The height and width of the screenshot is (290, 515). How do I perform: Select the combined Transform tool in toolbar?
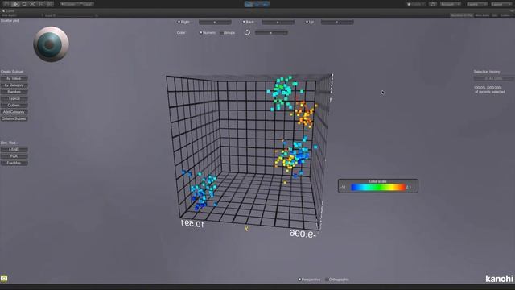[50, 4]
